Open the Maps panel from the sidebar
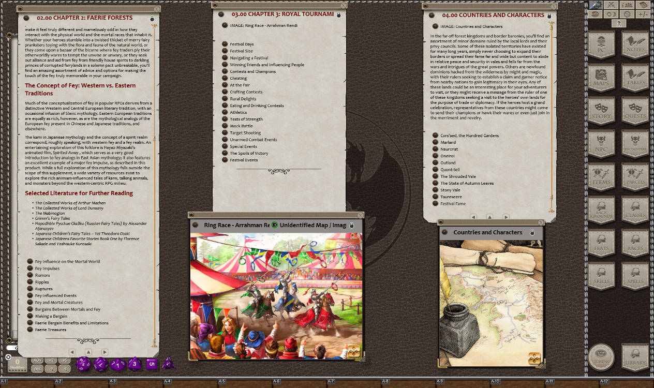 click(x=602, y=79)
